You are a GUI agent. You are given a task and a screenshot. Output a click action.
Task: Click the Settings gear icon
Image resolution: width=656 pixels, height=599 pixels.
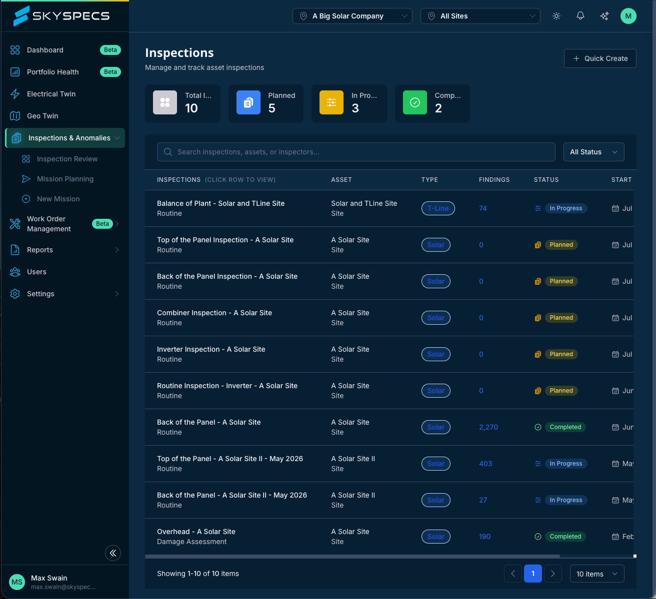point(15,294)
